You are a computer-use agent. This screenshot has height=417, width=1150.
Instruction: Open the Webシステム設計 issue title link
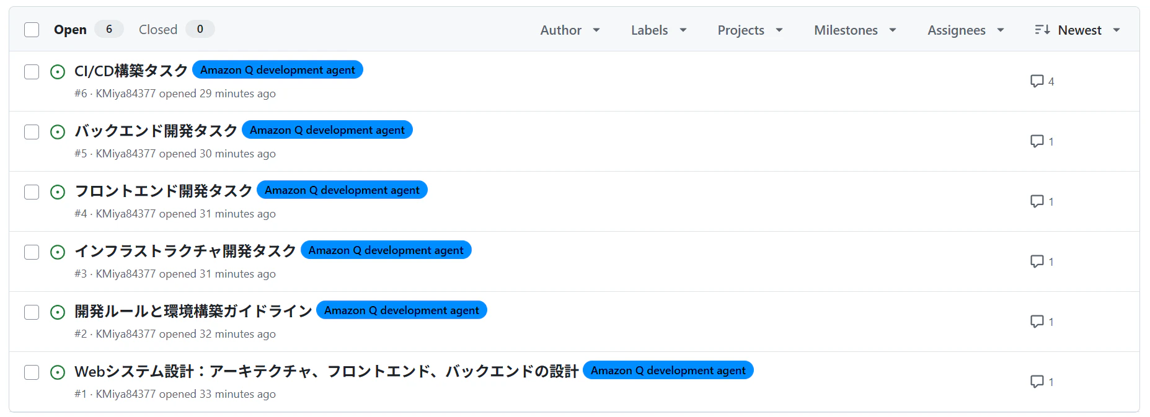[327, 371]
